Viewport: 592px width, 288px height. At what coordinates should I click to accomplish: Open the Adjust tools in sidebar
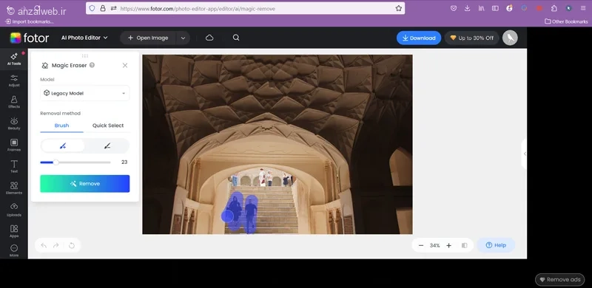(x=14, y=80)
